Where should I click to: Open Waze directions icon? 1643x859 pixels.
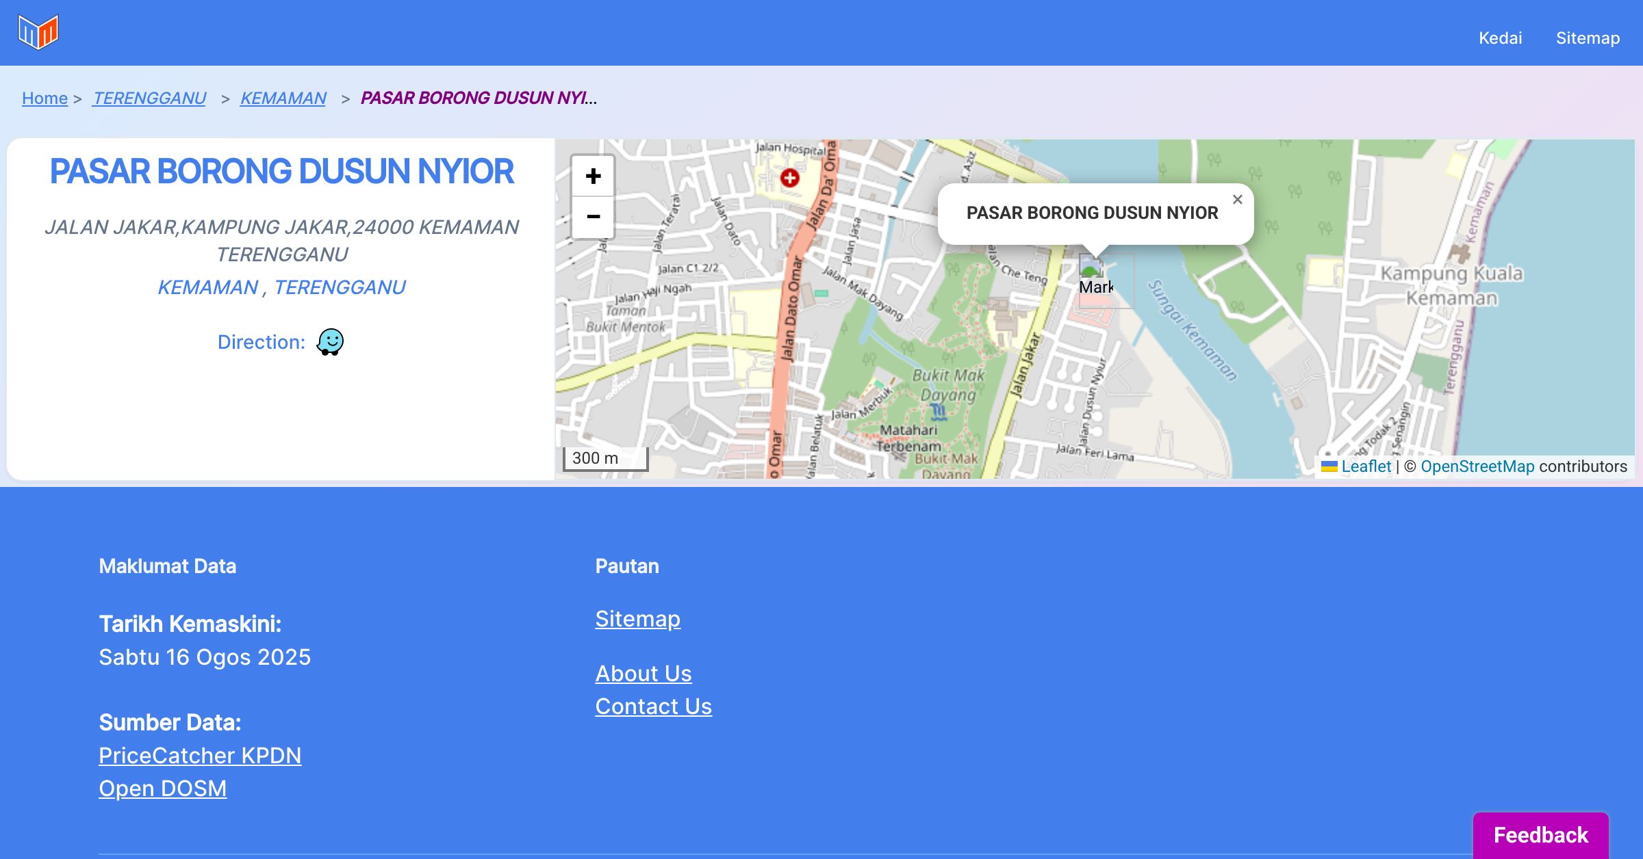(330, 342)
